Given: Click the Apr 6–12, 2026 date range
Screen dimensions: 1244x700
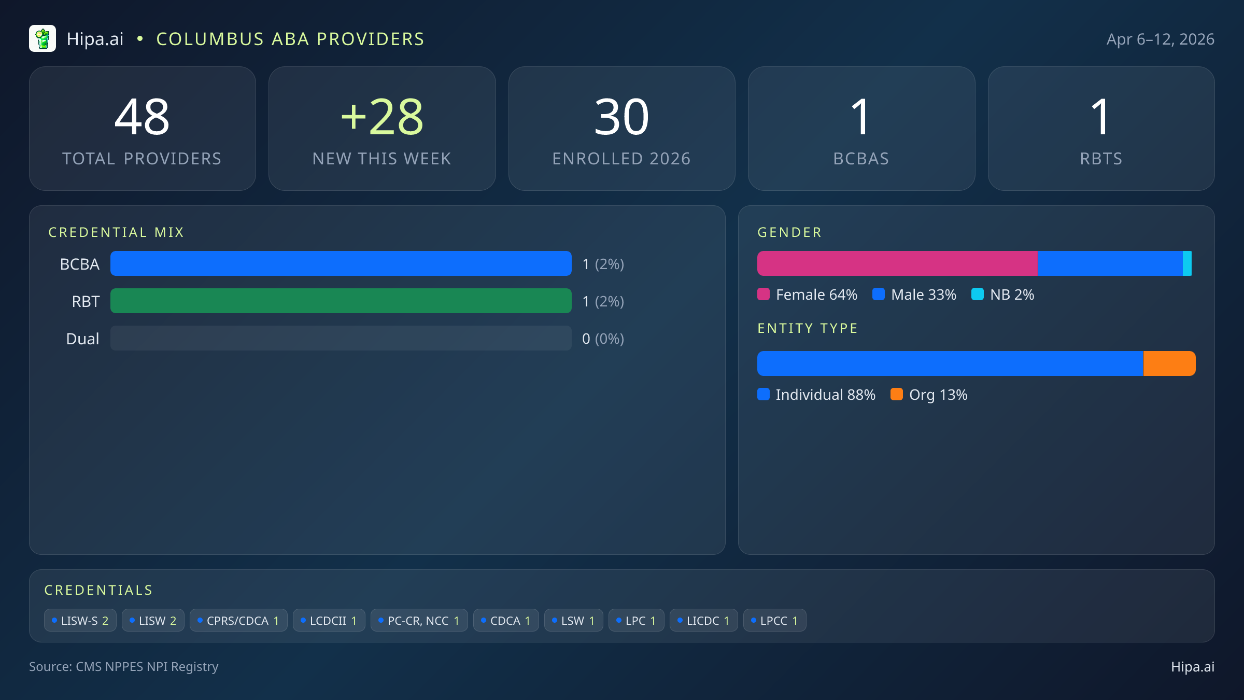Looking at the screenshot, I should [1160, 39].
